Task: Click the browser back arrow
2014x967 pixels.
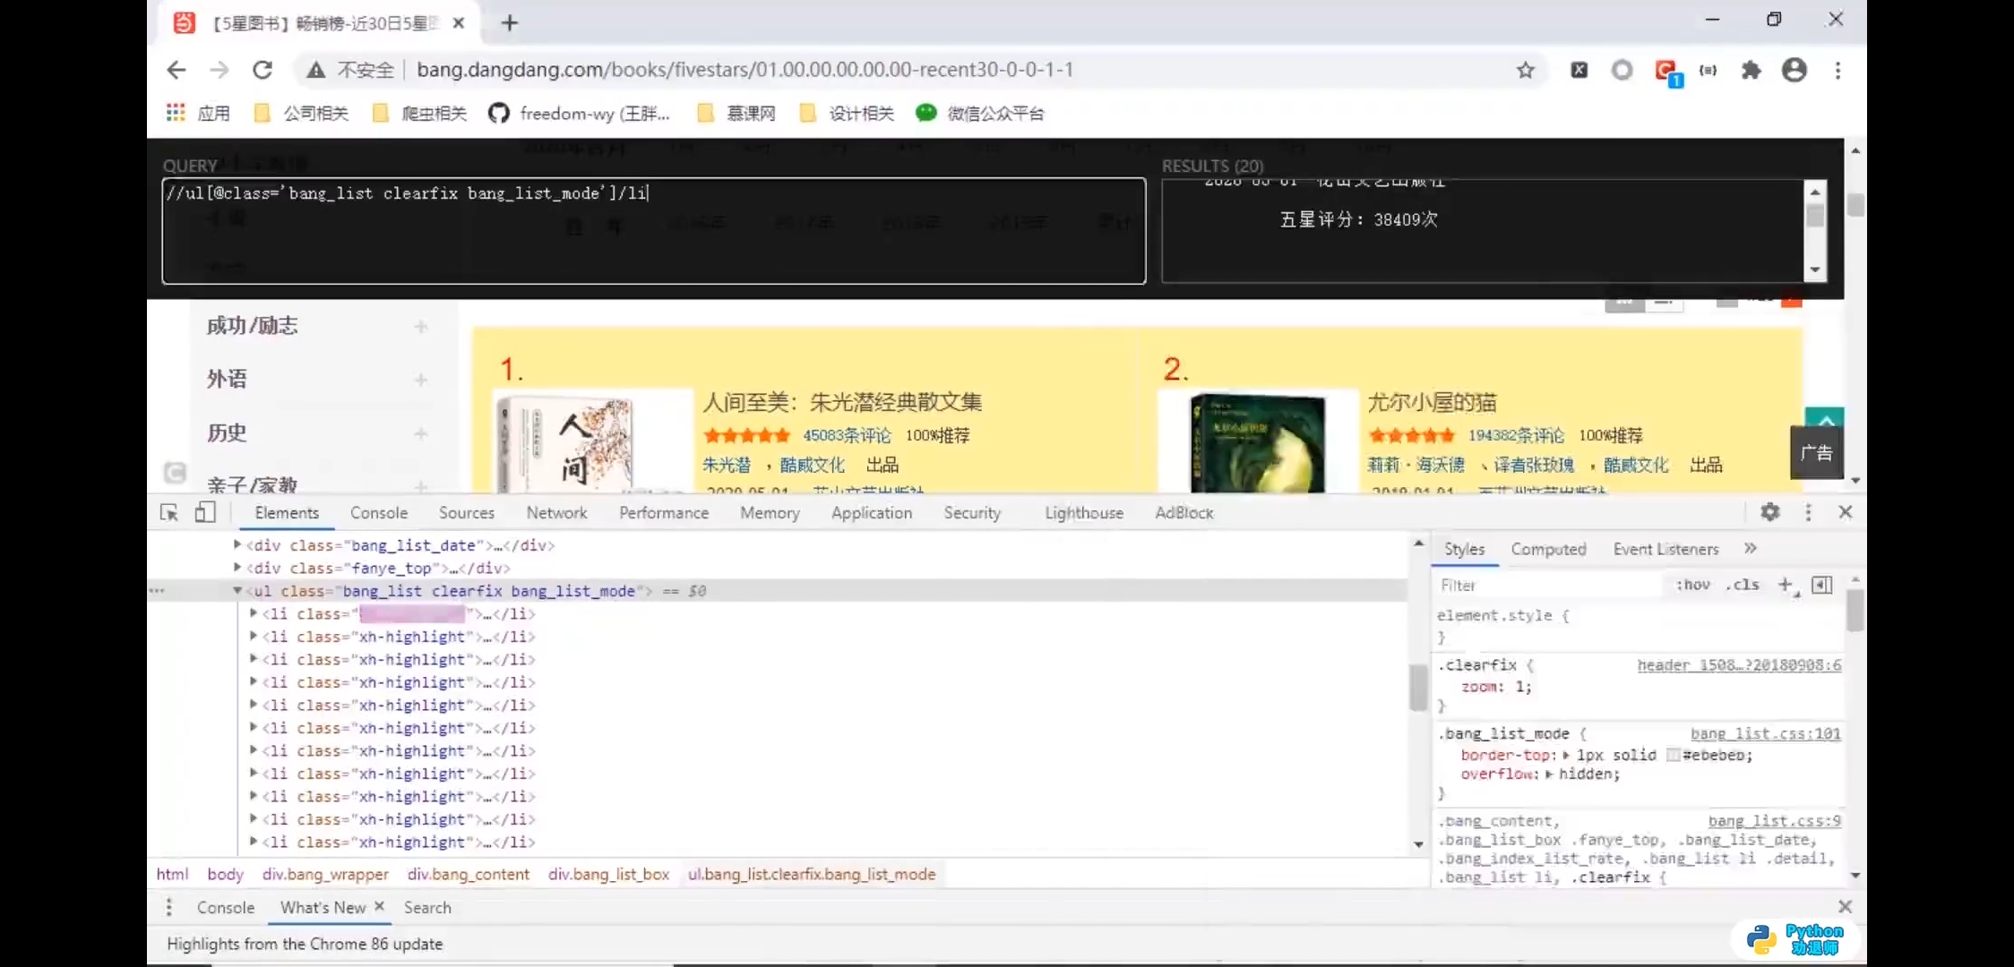Action: [x=176, y=70]
